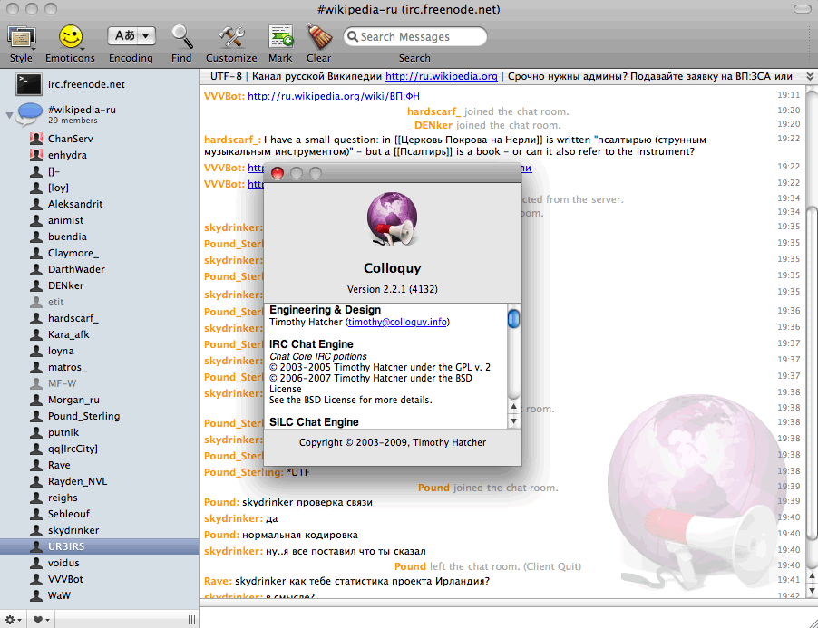The width and height of the screenshot is (818, 628).
Task: Select DarthWader in the member list
Action: (x=99, y=269)
